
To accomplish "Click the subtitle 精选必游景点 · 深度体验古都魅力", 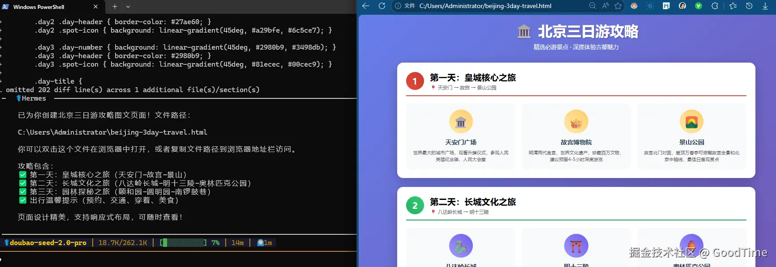I will pos(576,47).
